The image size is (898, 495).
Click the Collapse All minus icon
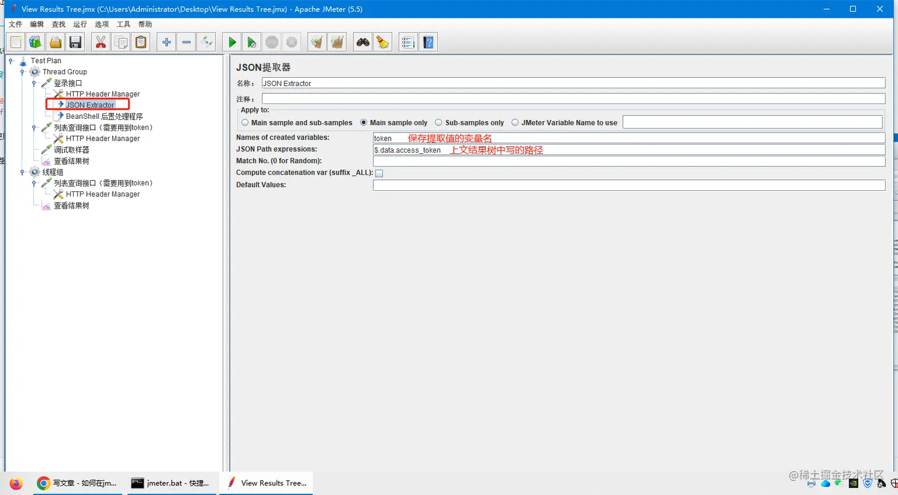click(186, 42)
